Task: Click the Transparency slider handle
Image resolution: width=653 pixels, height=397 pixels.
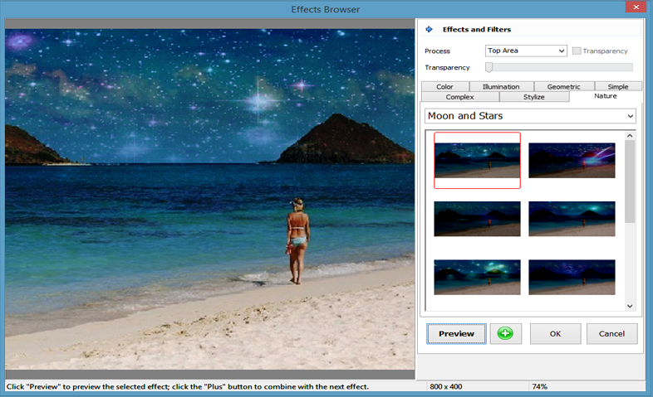Action: coord(489,67)
